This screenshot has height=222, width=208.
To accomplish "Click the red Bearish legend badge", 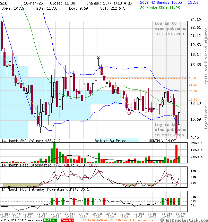I will pos(68,220).
